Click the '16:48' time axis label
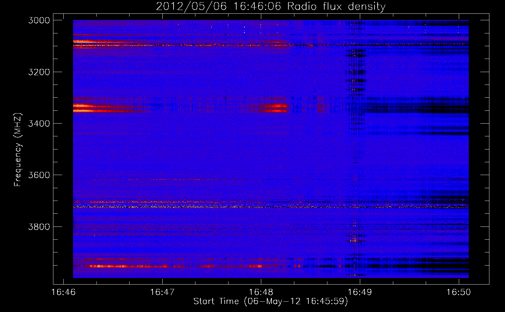505x312 pixels. (x=261, y=292)
